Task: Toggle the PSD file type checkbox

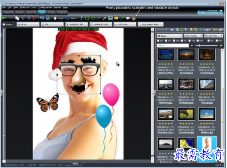Action: click(x=198, y=41)
